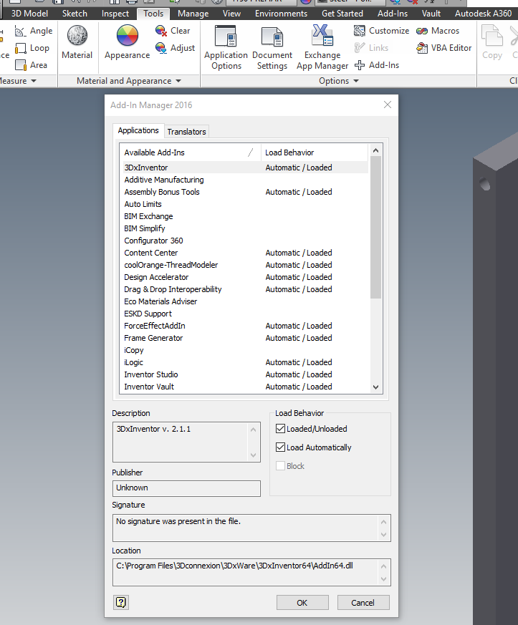The height and width of the screenshot is (625, 518).
Task: Click the Adjust appearance tool
Action: (175, 48)
